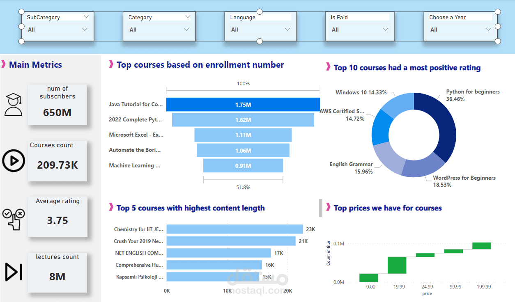Click the pink arrow beside Top 10 courses title

point(327,67)
